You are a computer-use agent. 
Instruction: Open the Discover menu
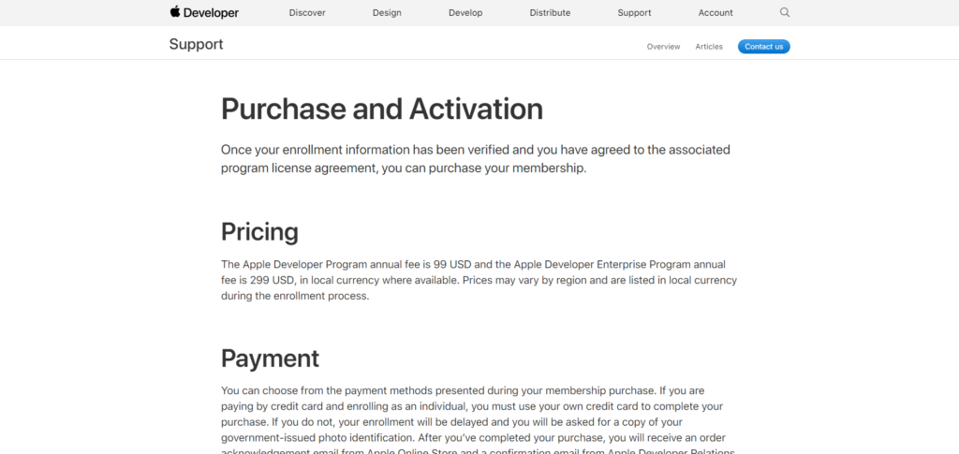[307, 13]
